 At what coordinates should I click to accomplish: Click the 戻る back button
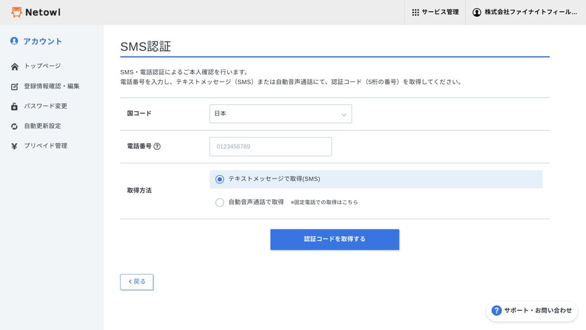137,282
